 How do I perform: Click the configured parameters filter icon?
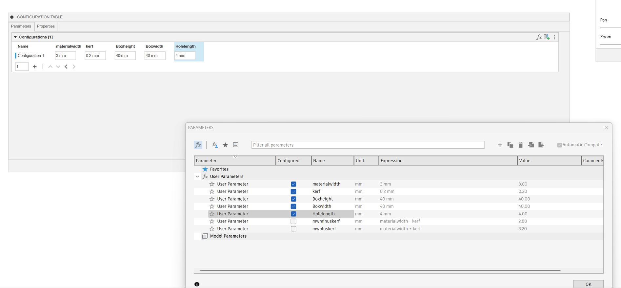coord(236,145)
